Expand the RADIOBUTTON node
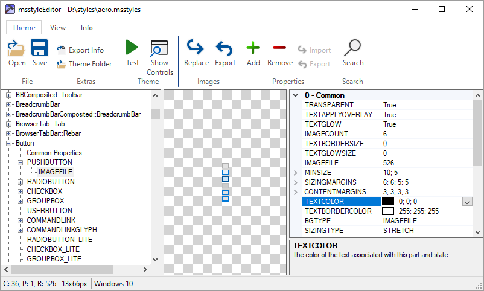Image resolution: width=484 pixels, height=291 pixels. [x=20, y=182]
